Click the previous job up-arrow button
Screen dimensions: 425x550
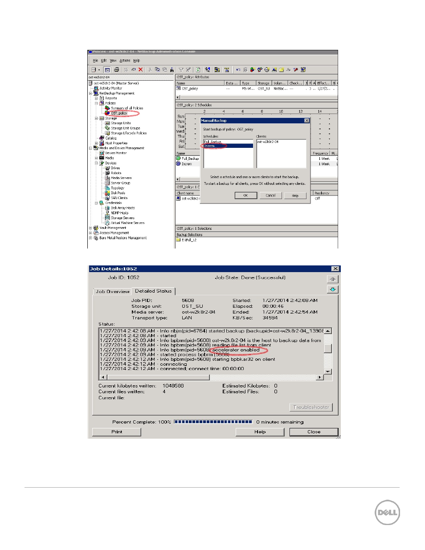[x=333, y=279]
